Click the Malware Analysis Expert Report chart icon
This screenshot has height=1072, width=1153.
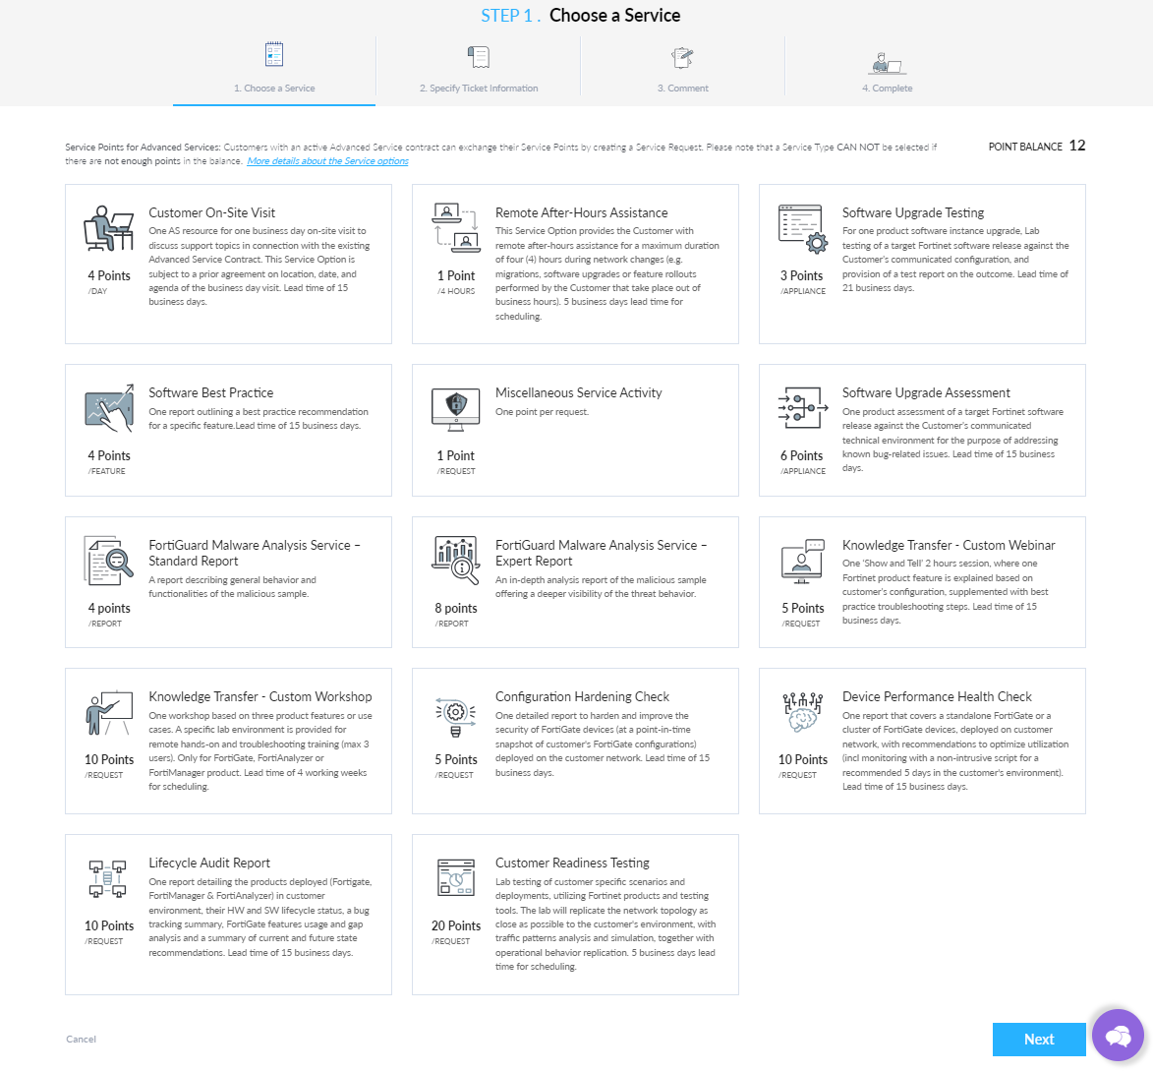[x=455, y=561]
